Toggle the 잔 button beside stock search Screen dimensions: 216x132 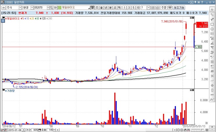coord(55,8)
